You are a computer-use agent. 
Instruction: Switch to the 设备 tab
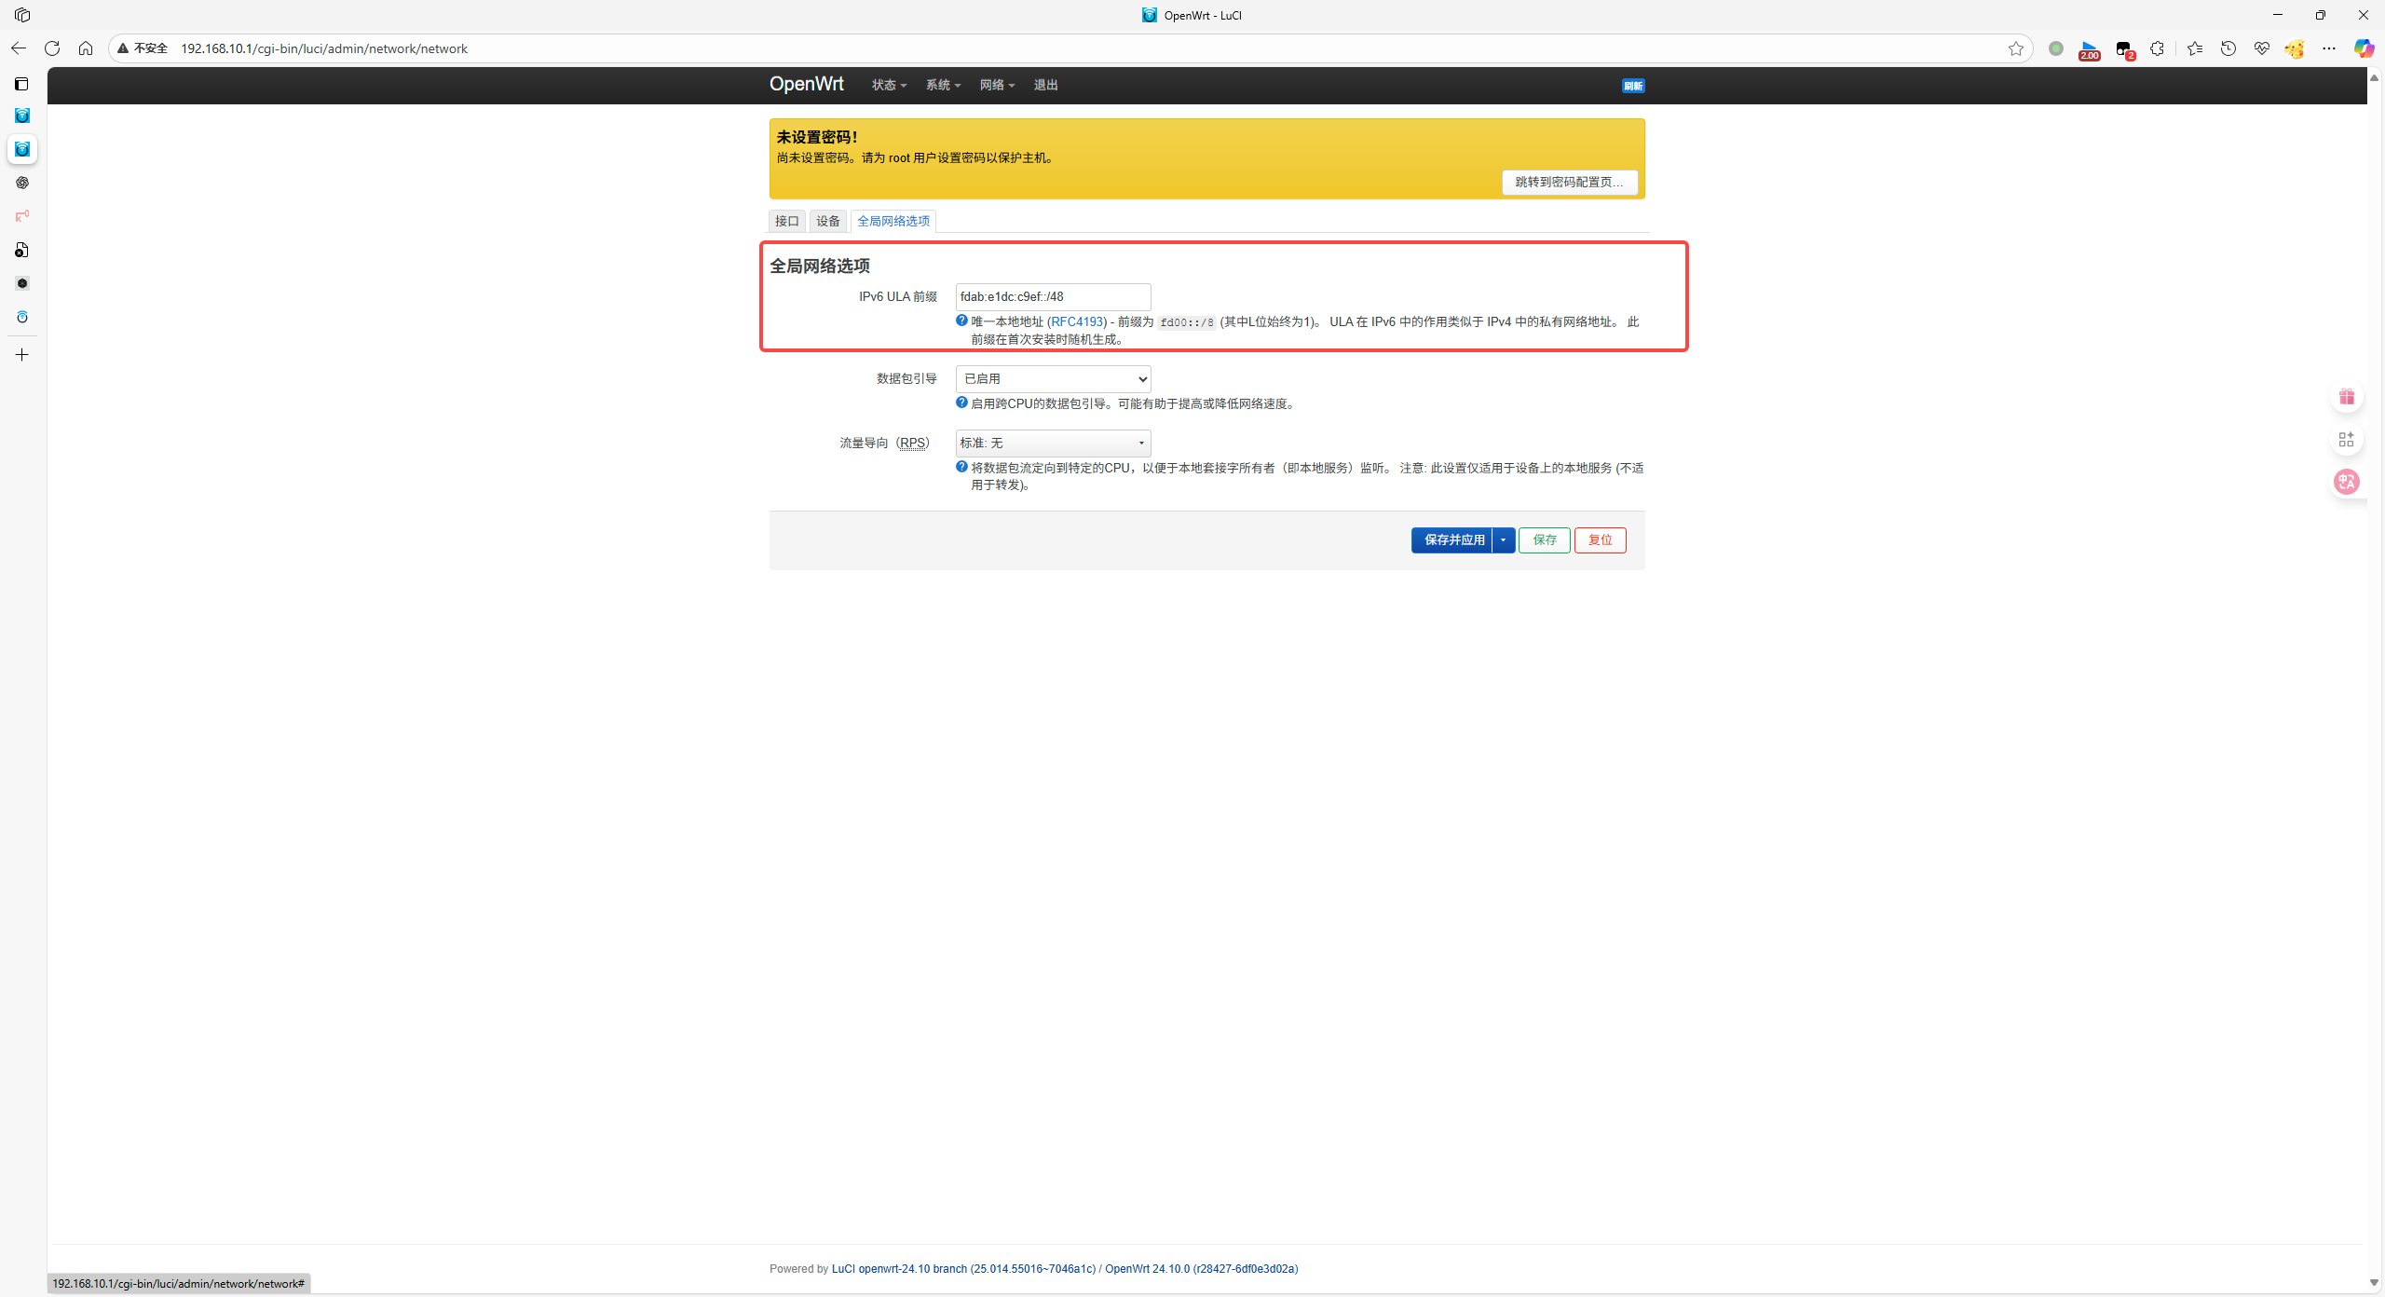tap(828, 221)
